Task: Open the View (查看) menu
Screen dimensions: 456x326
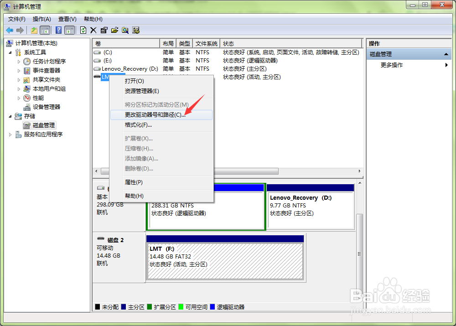Action: point(67,19)
